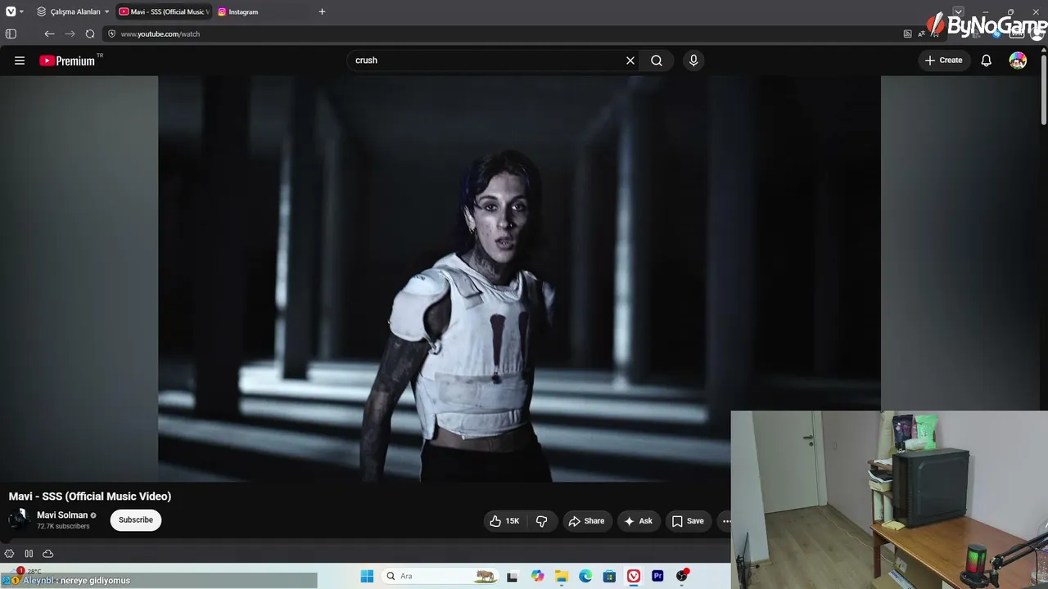Ask about this video
Viewport: 1048px width, 589px height.
tap(638, 521)
